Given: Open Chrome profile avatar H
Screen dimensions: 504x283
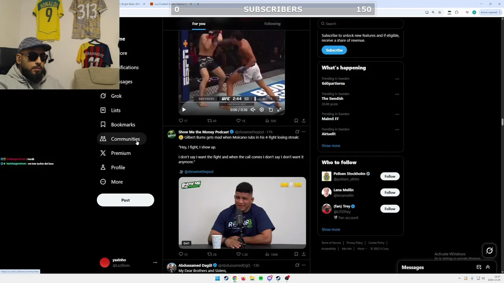Looking at the screenshot, I should (474, 13).
